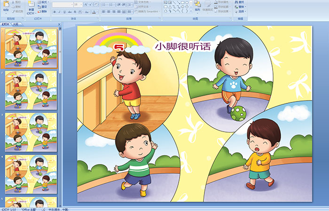This screenshot has height=211, width=329.
Task: Expand the shapes gallery More button
Action: [191, 11]
